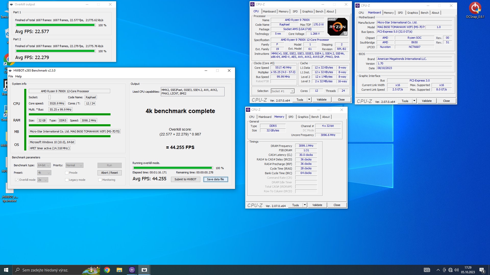Enable the Pmode checkbox
This screenshot has height=275, width=490.
(x=67, y=173)
